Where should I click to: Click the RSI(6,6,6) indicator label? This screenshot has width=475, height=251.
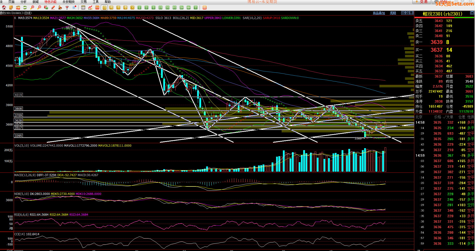click(22, 214)
